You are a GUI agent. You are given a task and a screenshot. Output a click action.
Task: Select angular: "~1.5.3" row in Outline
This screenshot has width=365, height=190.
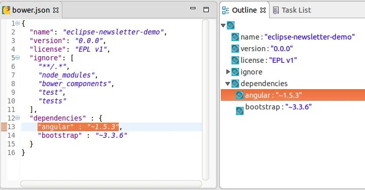coord(293,95)
